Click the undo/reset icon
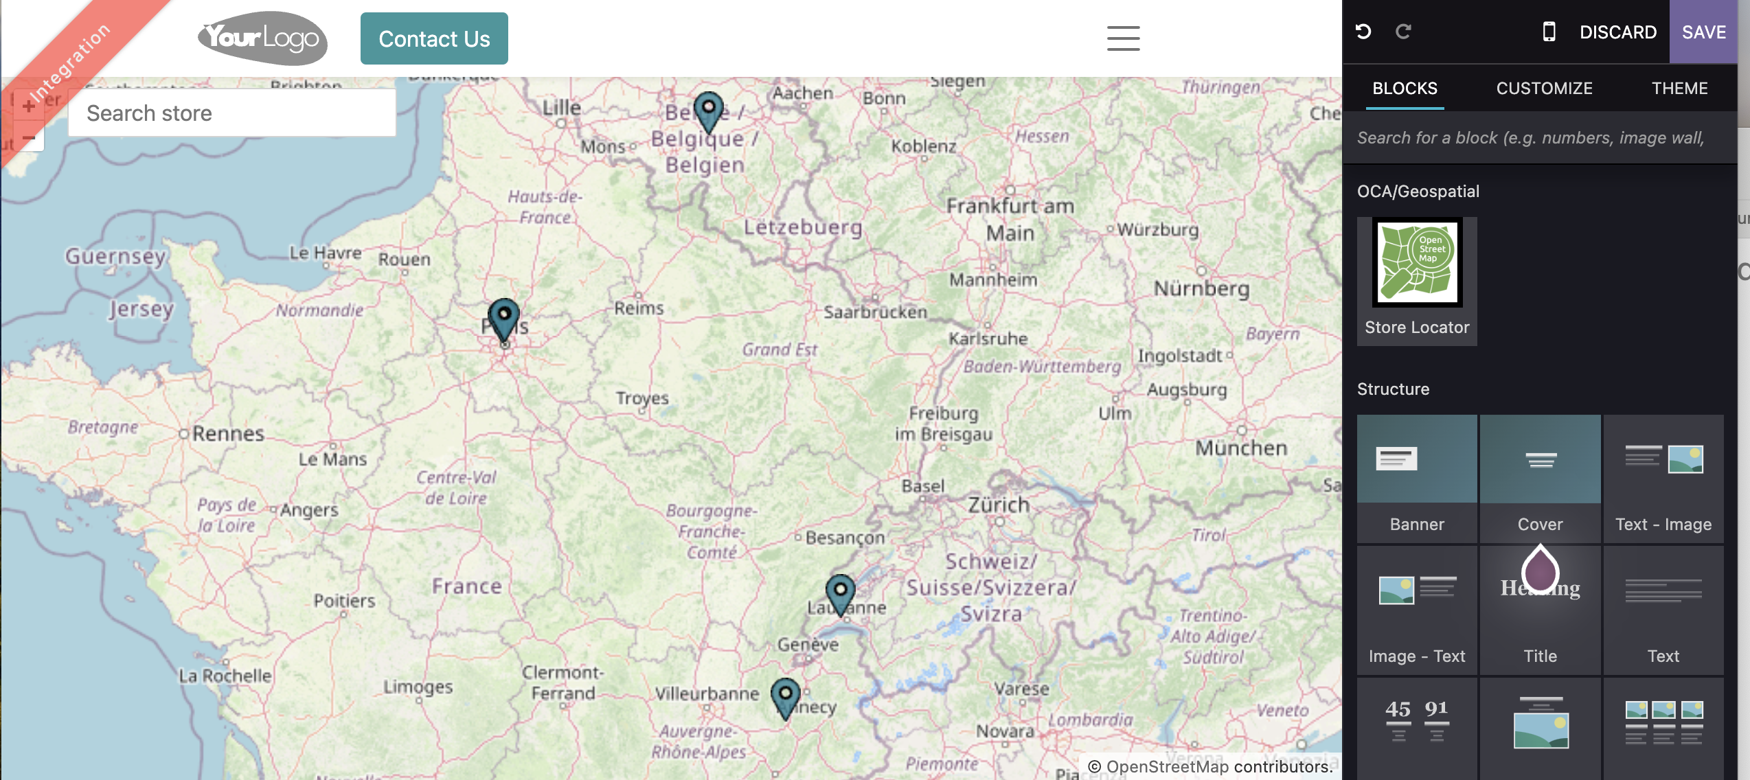 tap(1364, 32)
